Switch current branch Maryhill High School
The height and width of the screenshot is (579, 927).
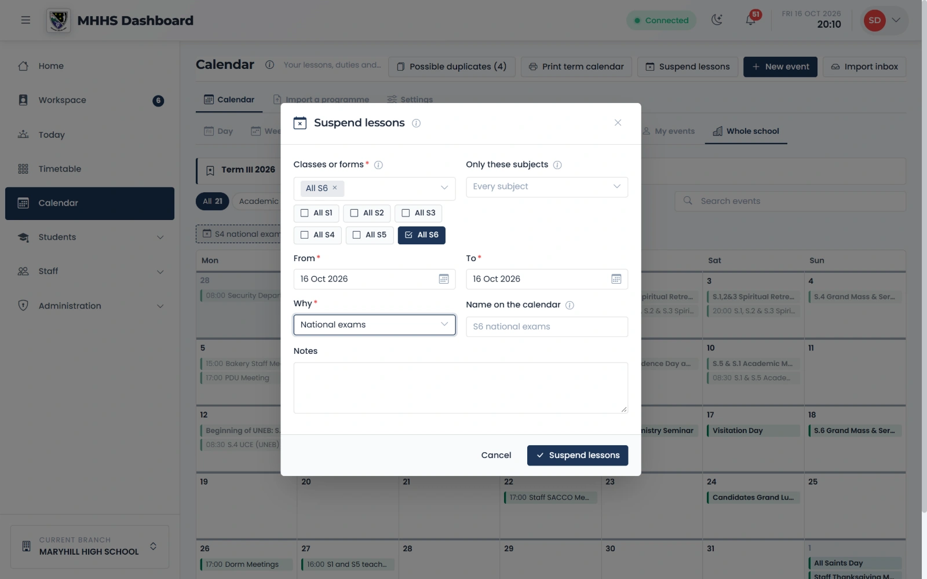[90, 547]
